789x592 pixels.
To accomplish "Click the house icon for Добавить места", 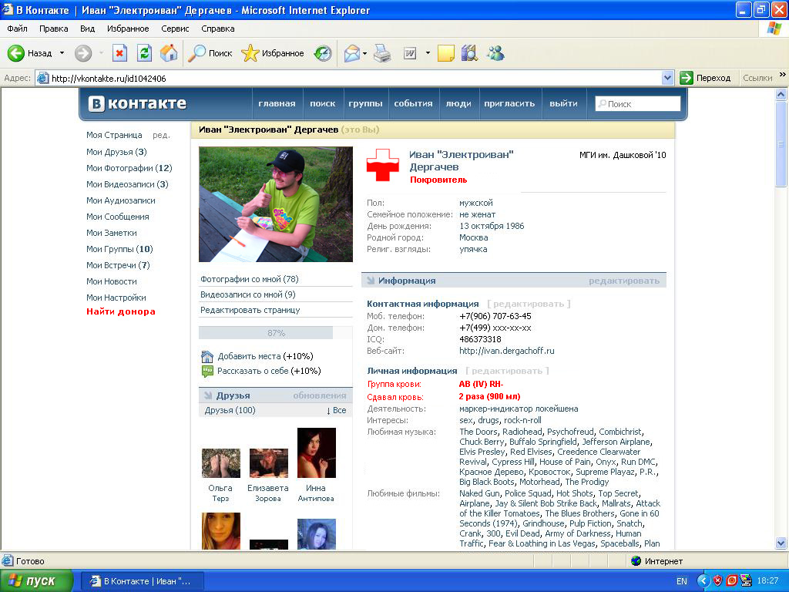I will [x=207, y=356].
